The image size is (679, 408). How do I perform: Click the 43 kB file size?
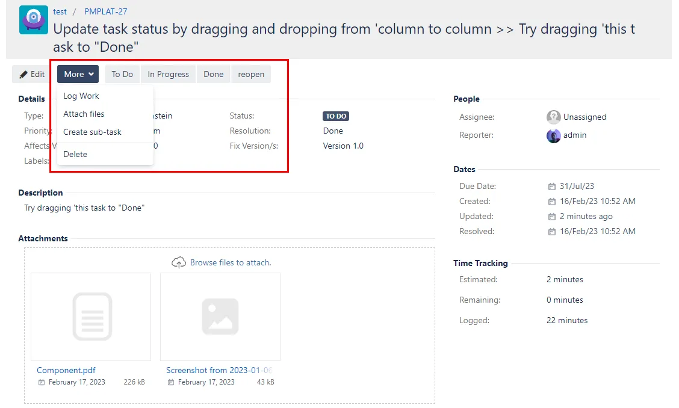(x=265, y=382)
